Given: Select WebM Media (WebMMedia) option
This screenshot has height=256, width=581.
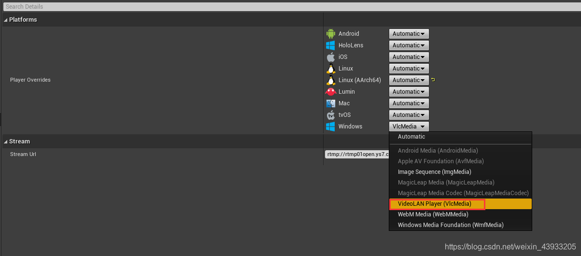Looking at the screenshot, I should tap(460, 214).
